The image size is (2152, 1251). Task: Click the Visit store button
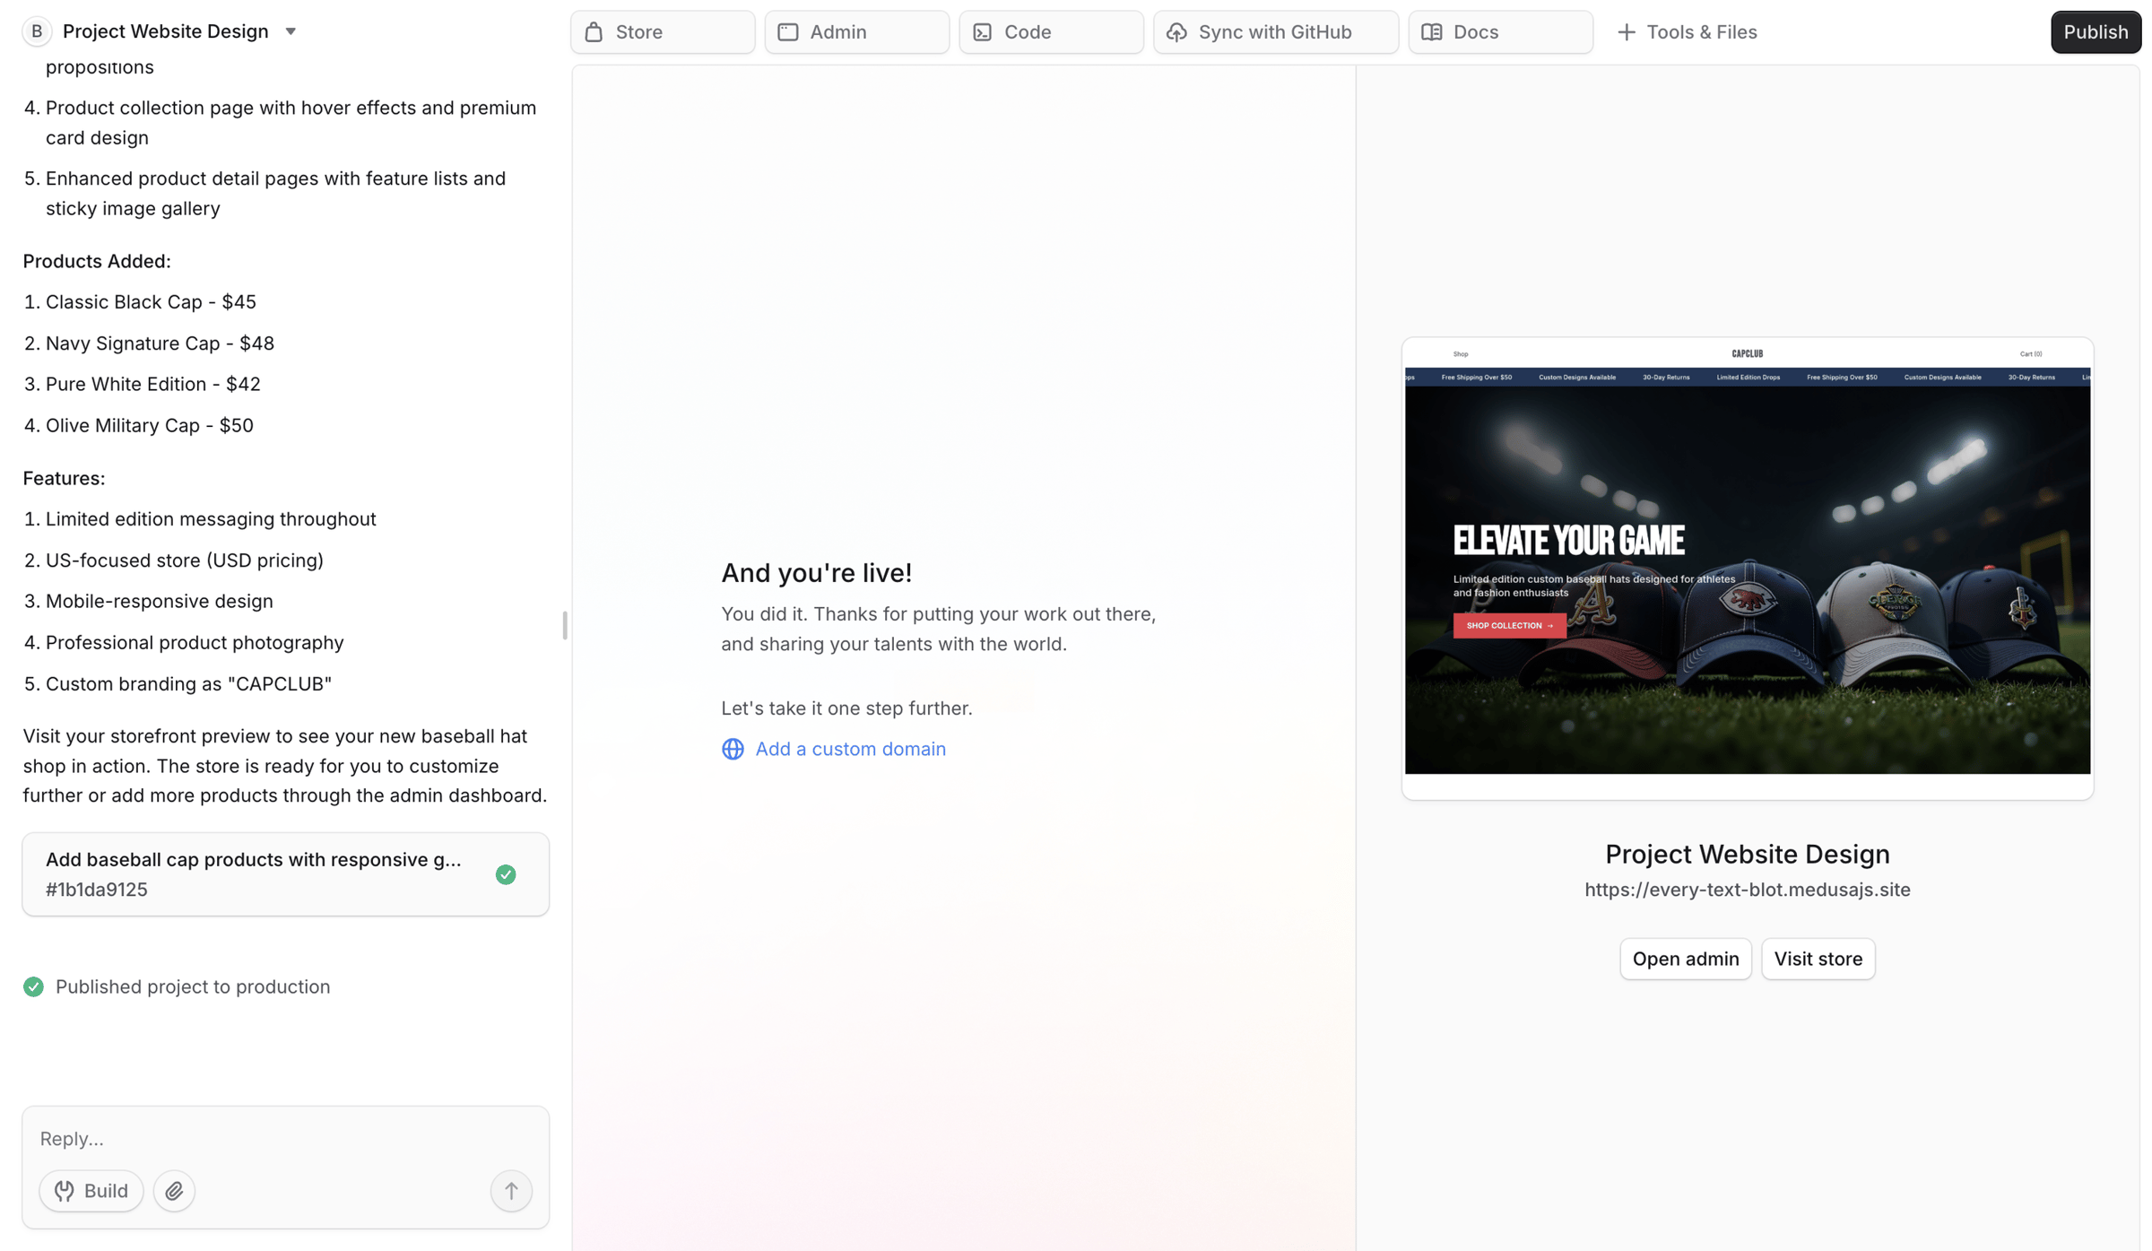pos(1818,959)
